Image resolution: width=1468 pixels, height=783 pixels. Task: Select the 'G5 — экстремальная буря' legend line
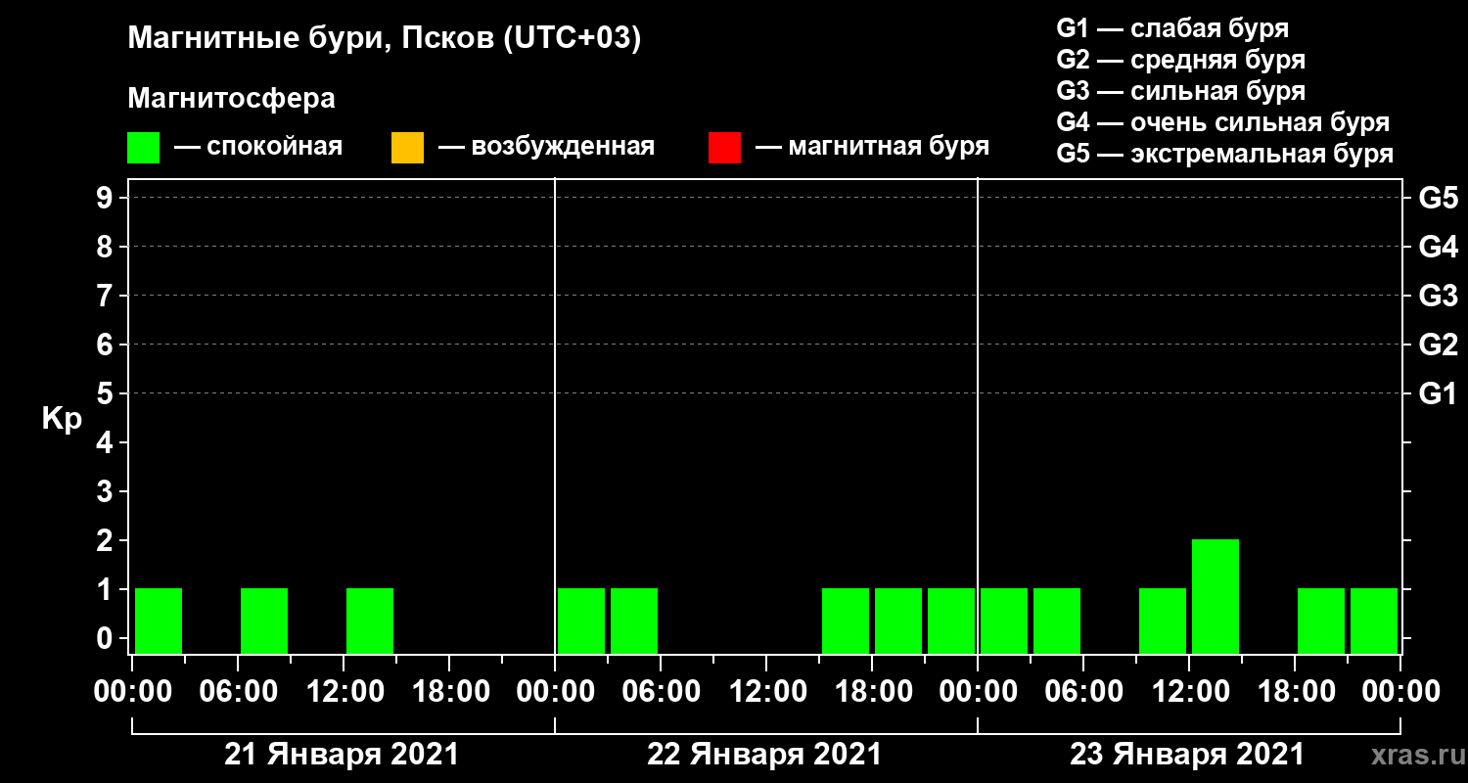(1225, 155)
